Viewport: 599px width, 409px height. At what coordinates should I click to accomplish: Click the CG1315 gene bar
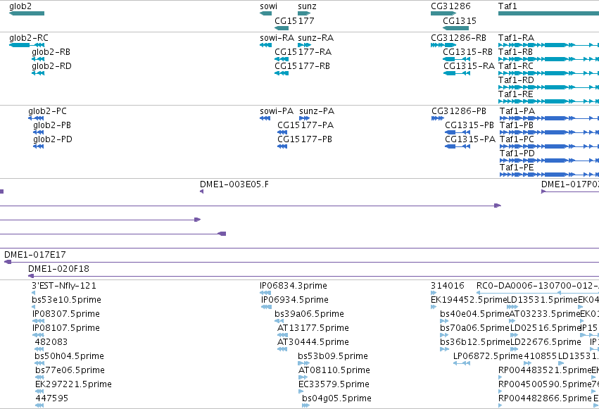(x=455, y=28)
